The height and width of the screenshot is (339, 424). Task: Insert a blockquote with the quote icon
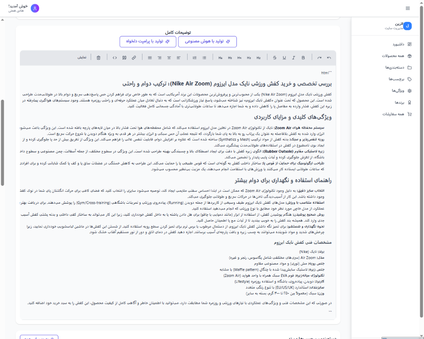(x=124, y=58)
